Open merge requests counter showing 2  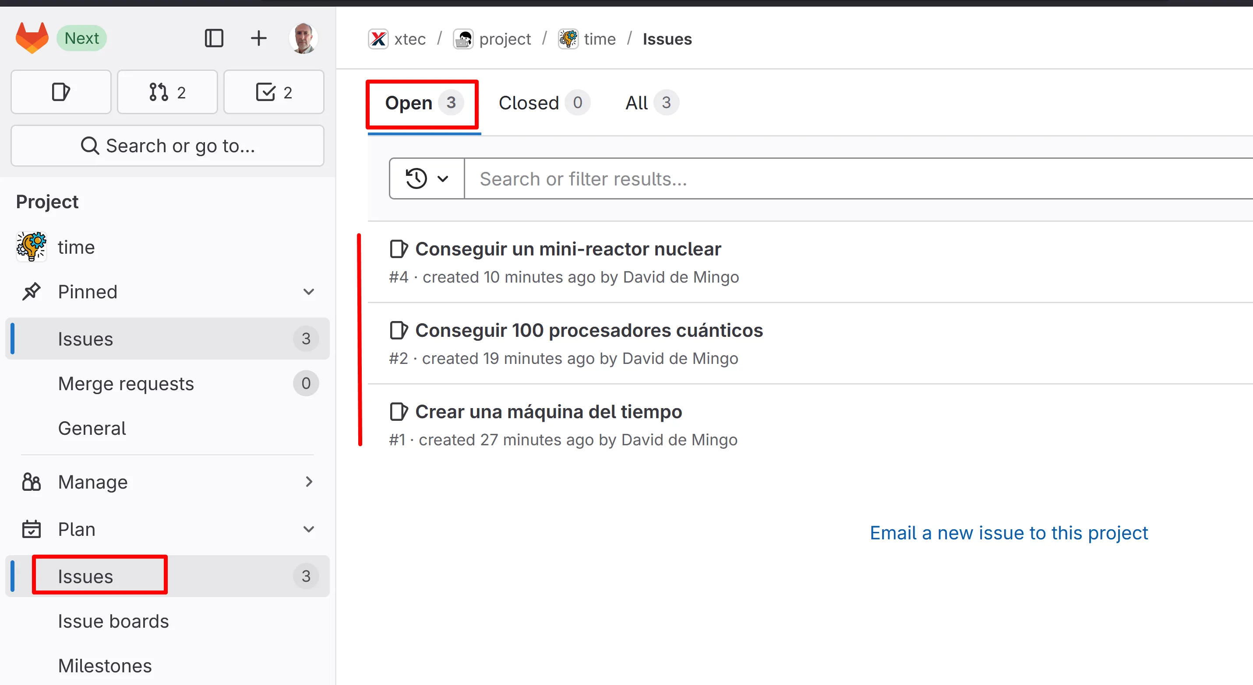[167, 92]
